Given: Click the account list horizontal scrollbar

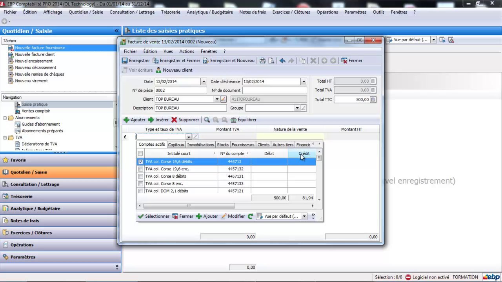Looking at the screenshot, I should tap(189, 206).
